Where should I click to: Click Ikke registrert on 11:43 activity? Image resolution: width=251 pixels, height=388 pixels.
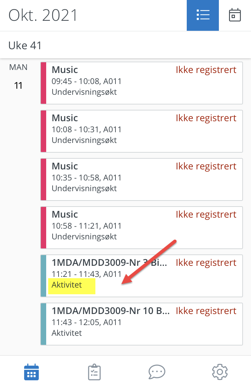click(206, 311)
